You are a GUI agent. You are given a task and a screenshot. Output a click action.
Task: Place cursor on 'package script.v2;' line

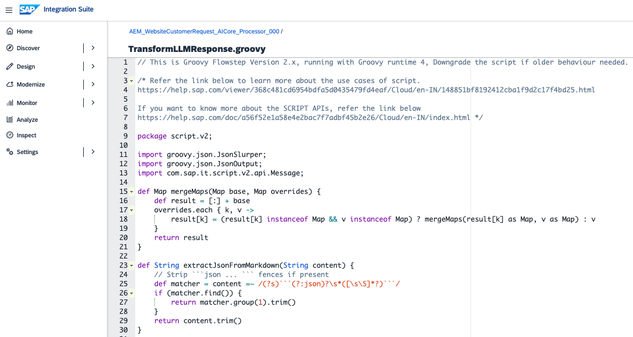(175, 136)
